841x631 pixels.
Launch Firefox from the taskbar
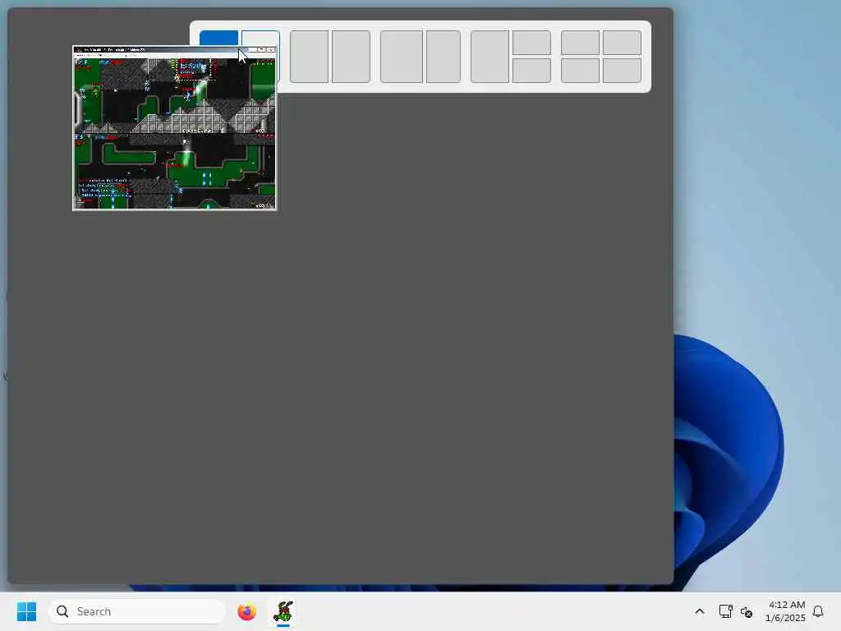246,611
